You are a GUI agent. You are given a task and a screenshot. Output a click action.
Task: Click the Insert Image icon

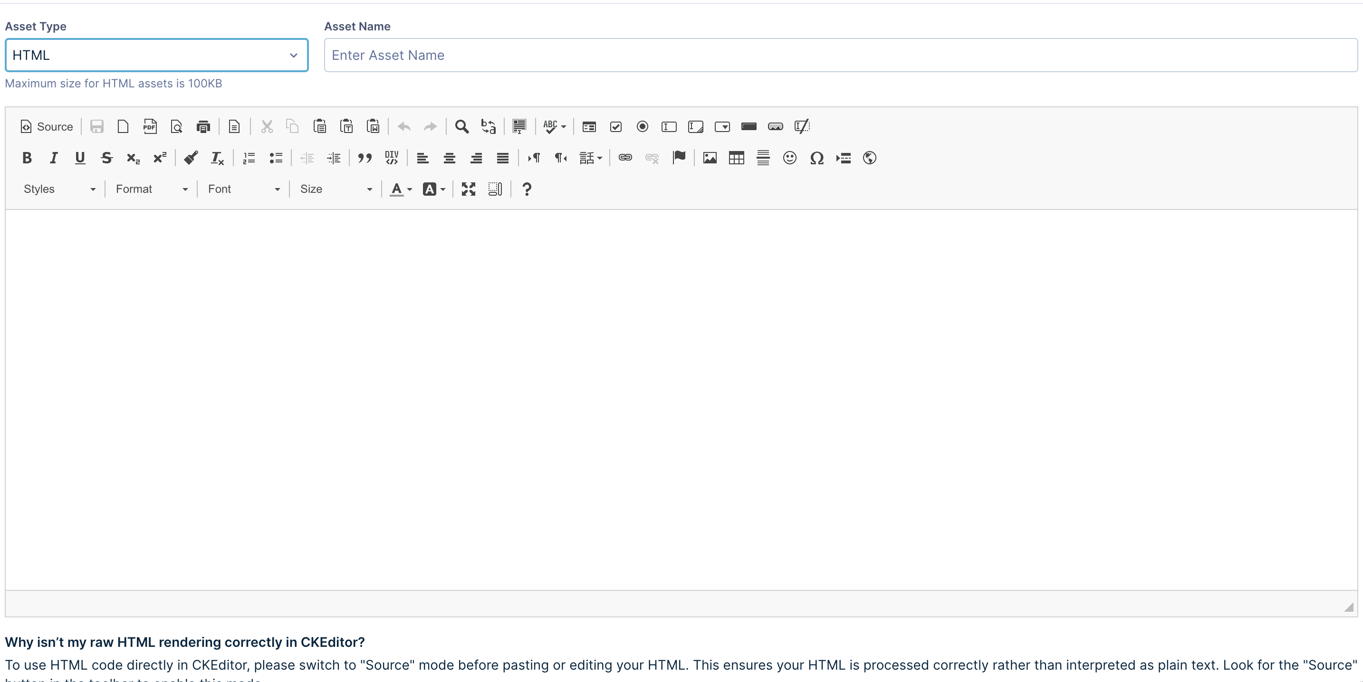pos(710,158)
